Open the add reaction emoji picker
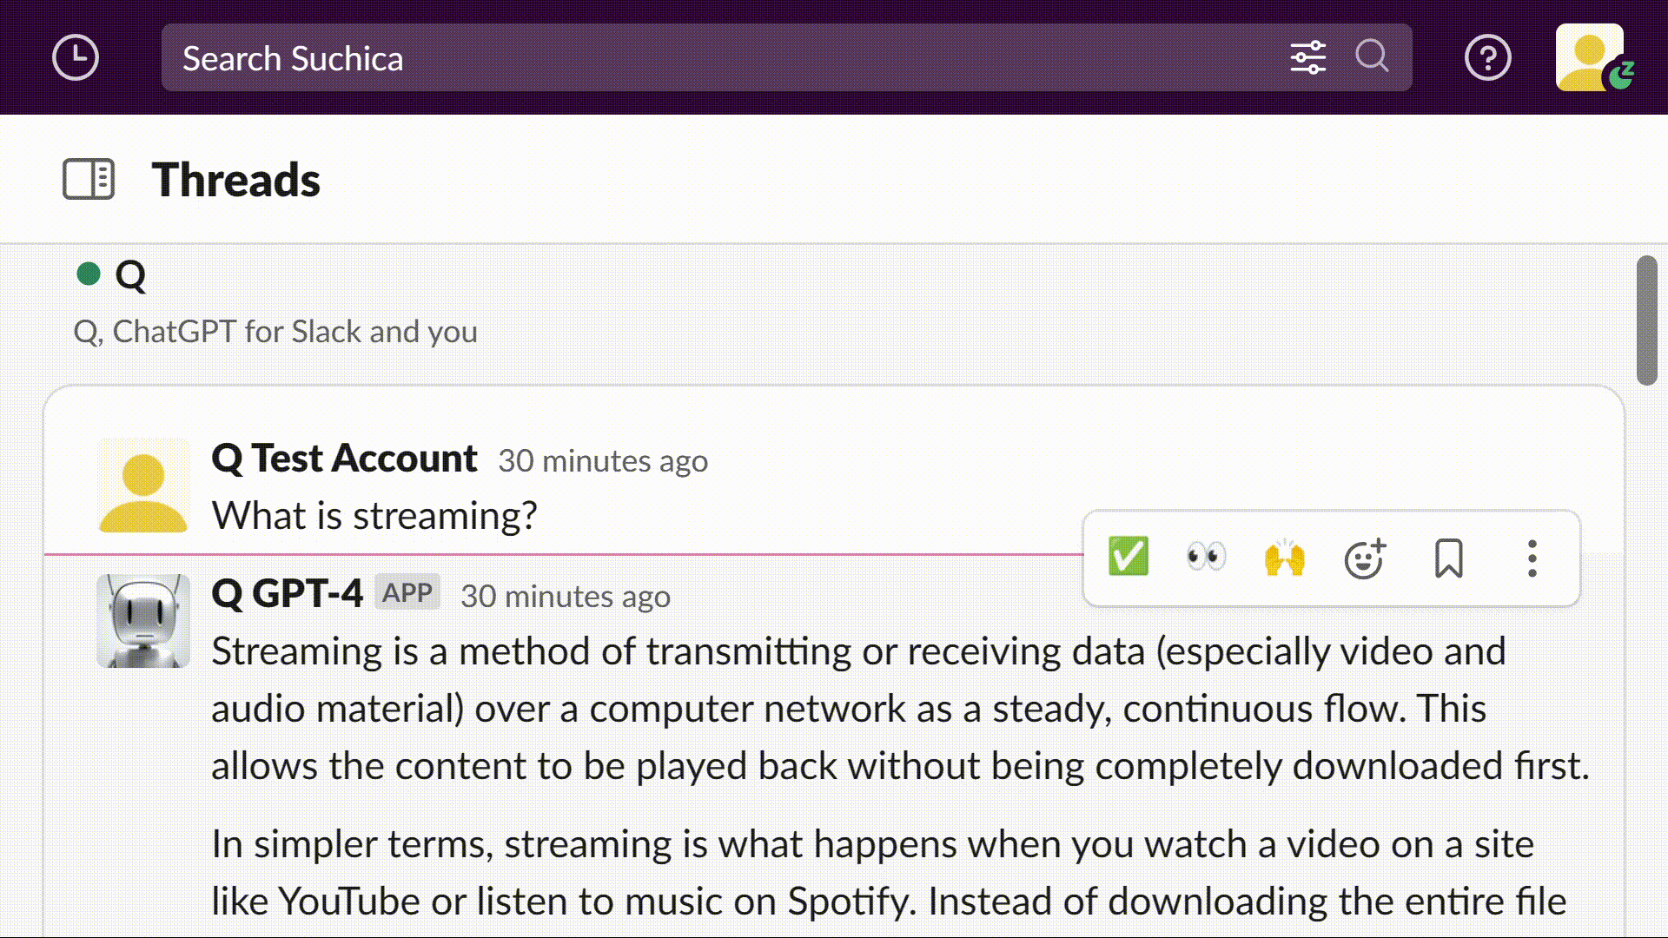 (x=1364, y=558)
